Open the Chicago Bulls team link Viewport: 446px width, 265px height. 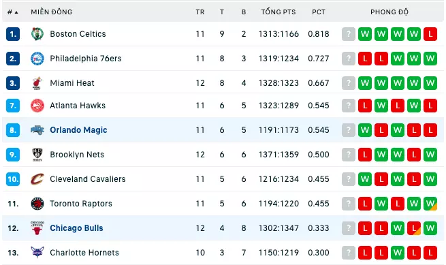tap(76, 228)
